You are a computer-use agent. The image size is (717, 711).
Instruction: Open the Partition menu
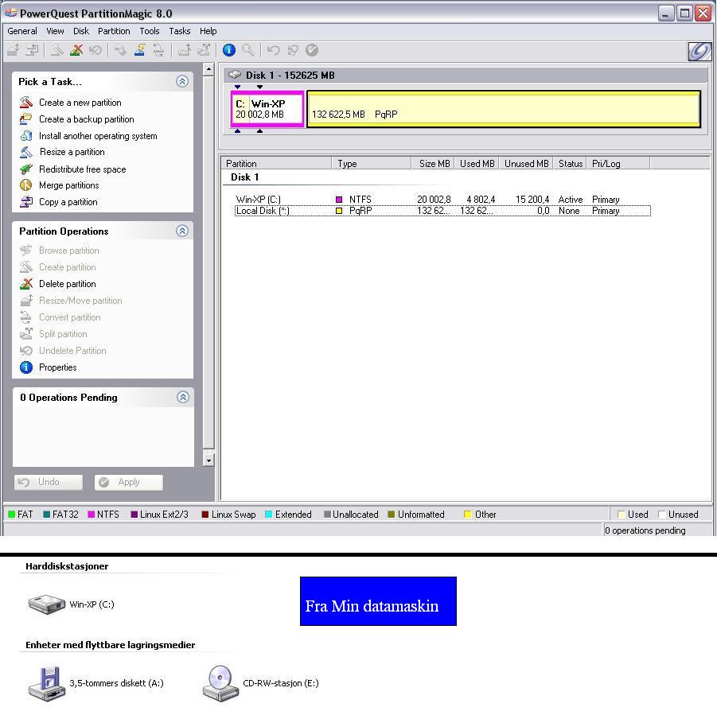click(114, 31)
